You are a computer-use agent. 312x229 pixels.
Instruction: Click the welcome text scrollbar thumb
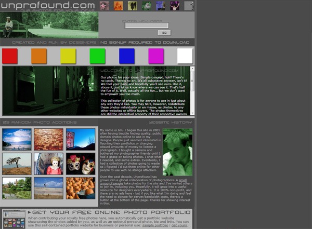pyautogui.click(x=192, y=81)
